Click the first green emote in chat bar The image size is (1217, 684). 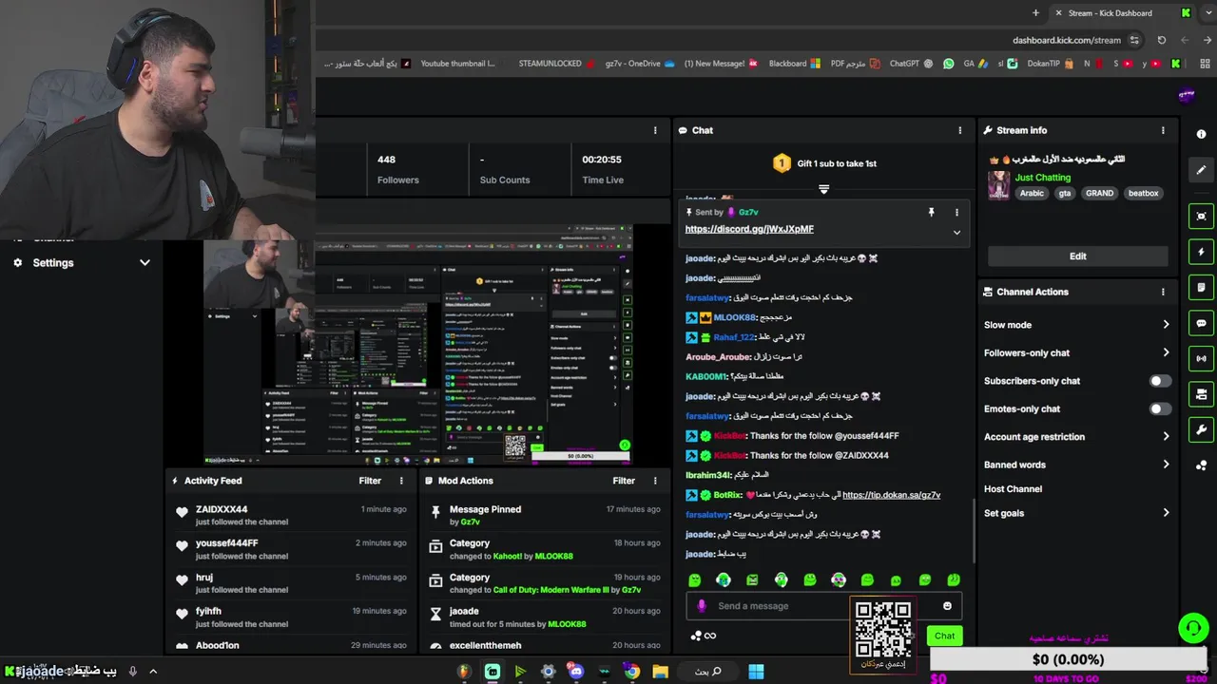(695, 579)
